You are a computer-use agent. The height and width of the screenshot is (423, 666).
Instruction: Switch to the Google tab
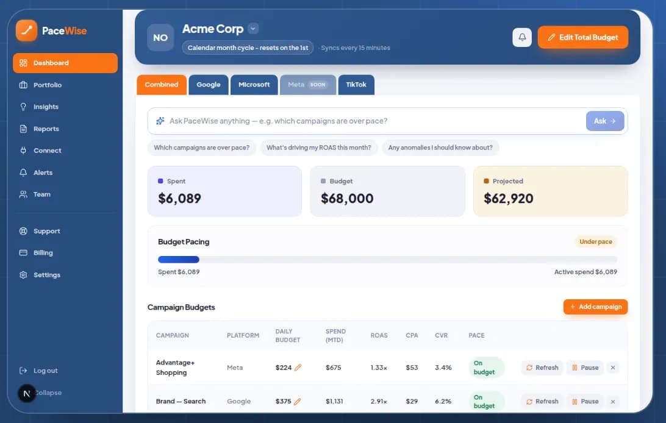pos(209,85)
